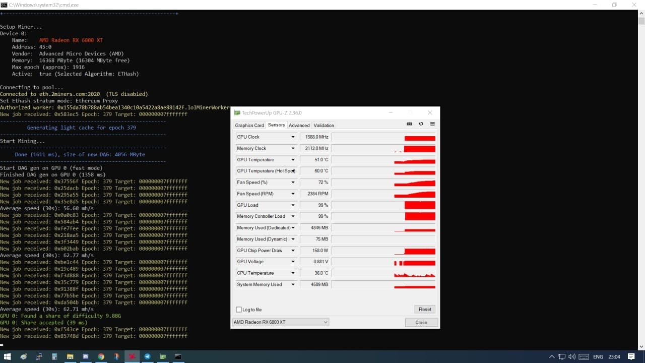Click the line 'Average speed (30s): 56.60 mh/s'
The height and width of the screenshot is (363, 645).
coord(47,208)
